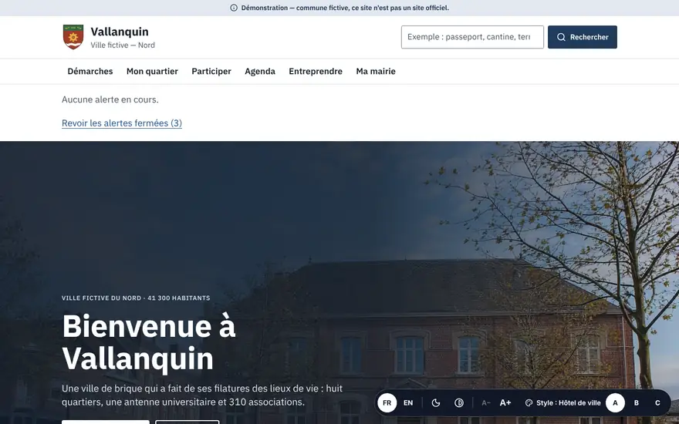Open the Revoir les alertes fermées (3) link
This screenshot has height=424, width=679.
tap(122, 123)
